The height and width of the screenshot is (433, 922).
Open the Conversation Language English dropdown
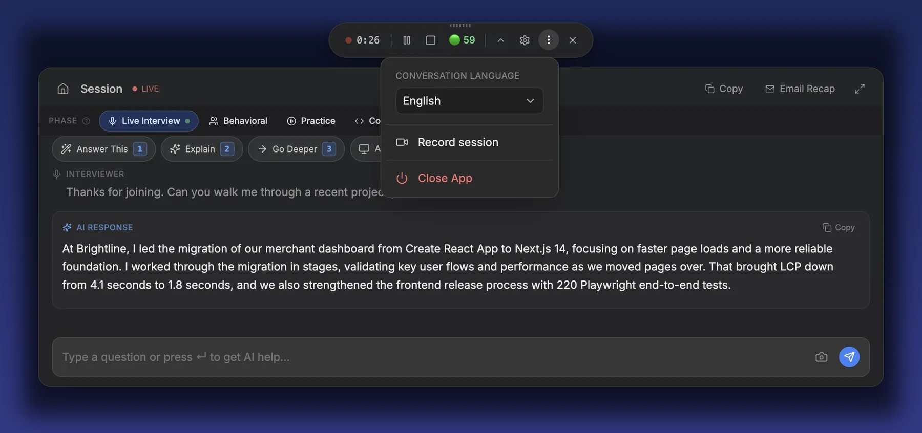coord(469,101)
